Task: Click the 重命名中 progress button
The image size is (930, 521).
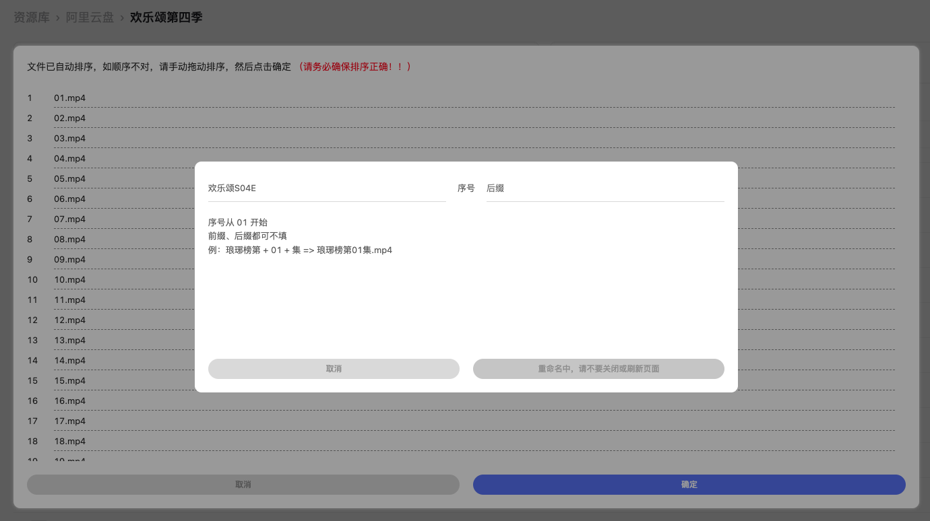Action: (598, 369)
